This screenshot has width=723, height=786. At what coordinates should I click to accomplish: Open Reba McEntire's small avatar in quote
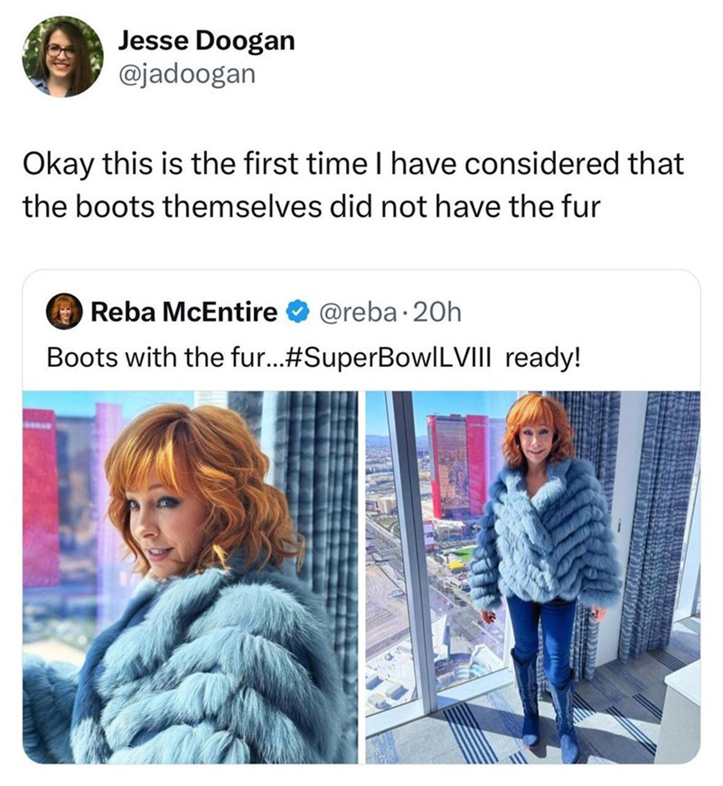[x=64, y=311]
